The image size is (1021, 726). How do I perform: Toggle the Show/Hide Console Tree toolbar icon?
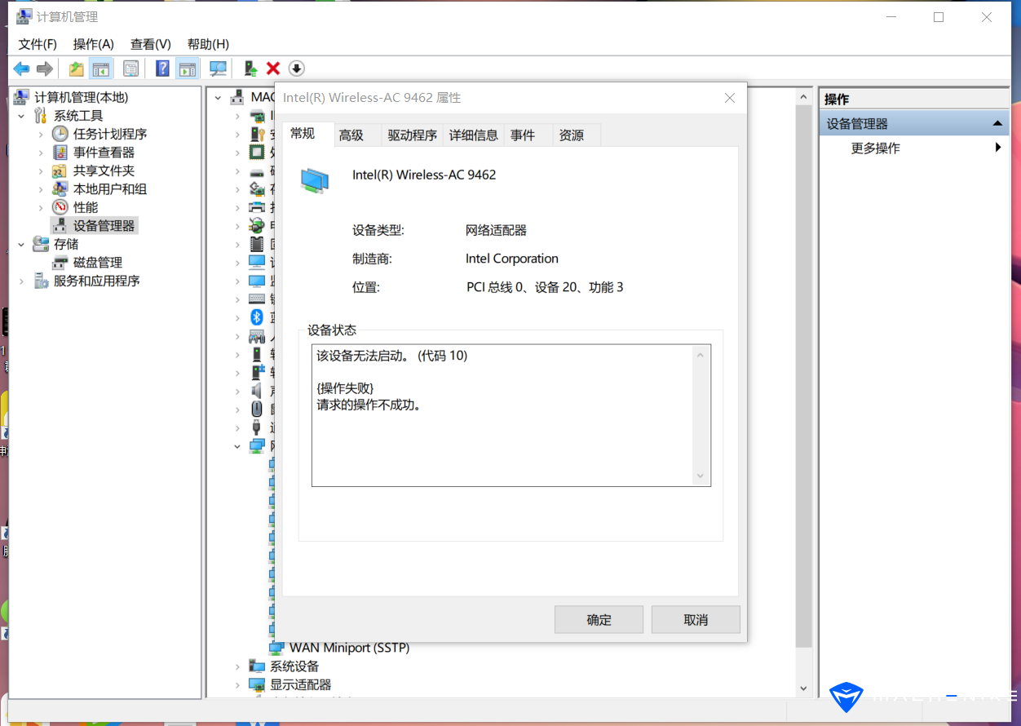pyautogui.click(x=101, y=69)
